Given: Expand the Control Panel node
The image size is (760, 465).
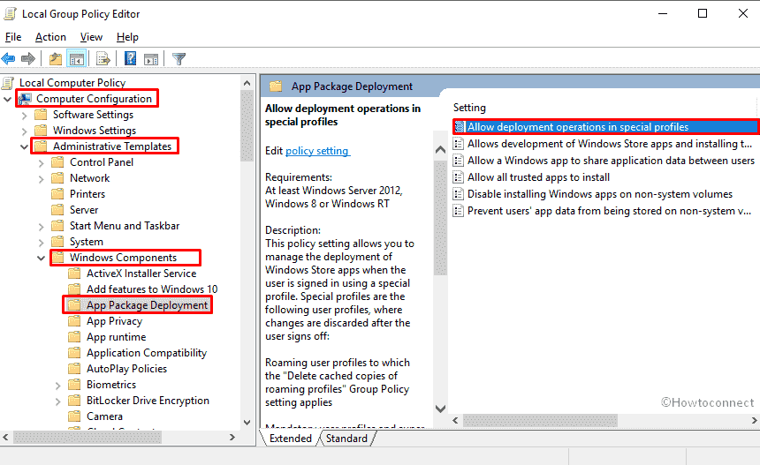Looking at the screenshot, I should [42, 163].
